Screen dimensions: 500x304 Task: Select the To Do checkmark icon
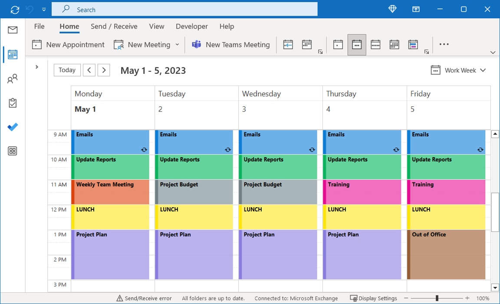(13, 127)
